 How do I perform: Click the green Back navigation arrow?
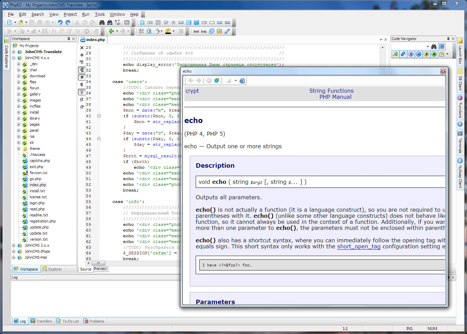click(111, 31)
